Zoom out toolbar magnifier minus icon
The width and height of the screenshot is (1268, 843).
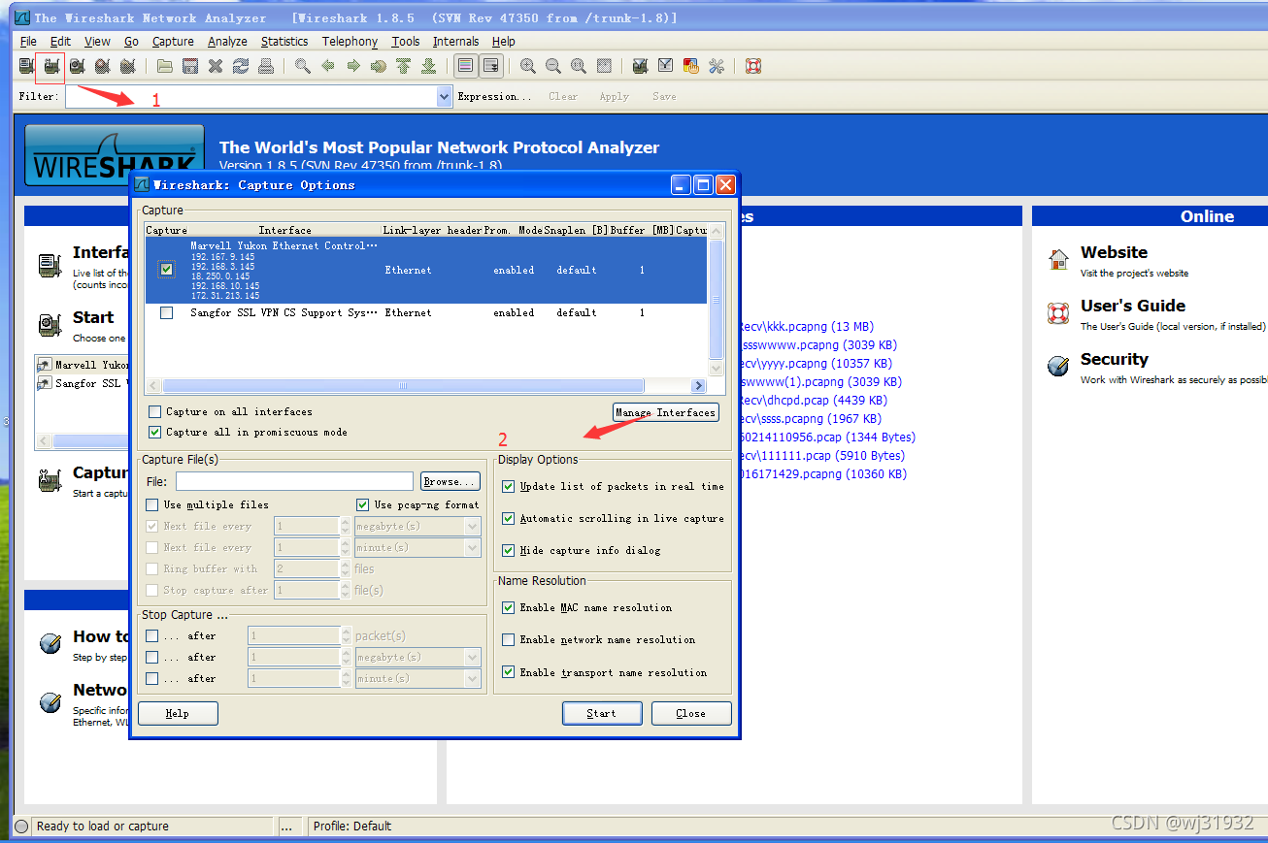pyautogui.click(x=553, y=66)
